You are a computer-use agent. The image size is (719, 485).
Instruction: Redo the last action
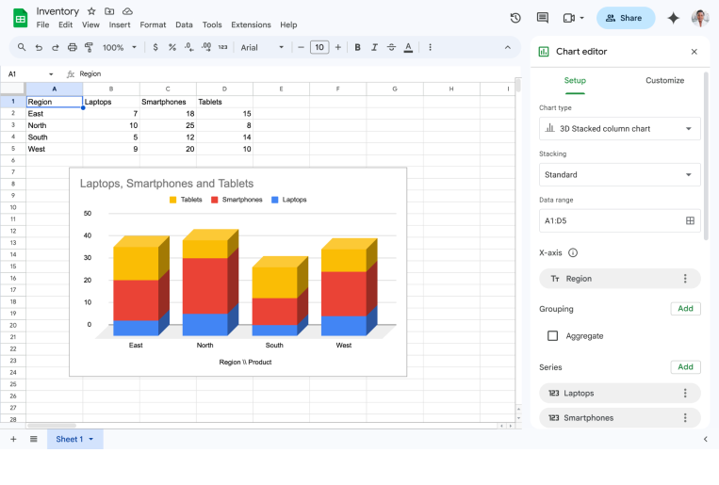pos(56,47)
